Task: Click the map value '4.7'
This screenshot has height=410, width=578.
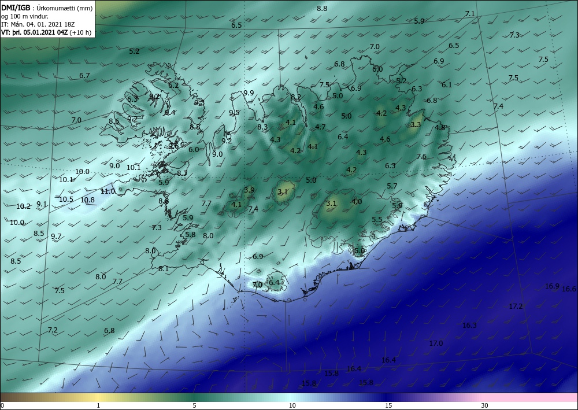Action: (320, 127)
